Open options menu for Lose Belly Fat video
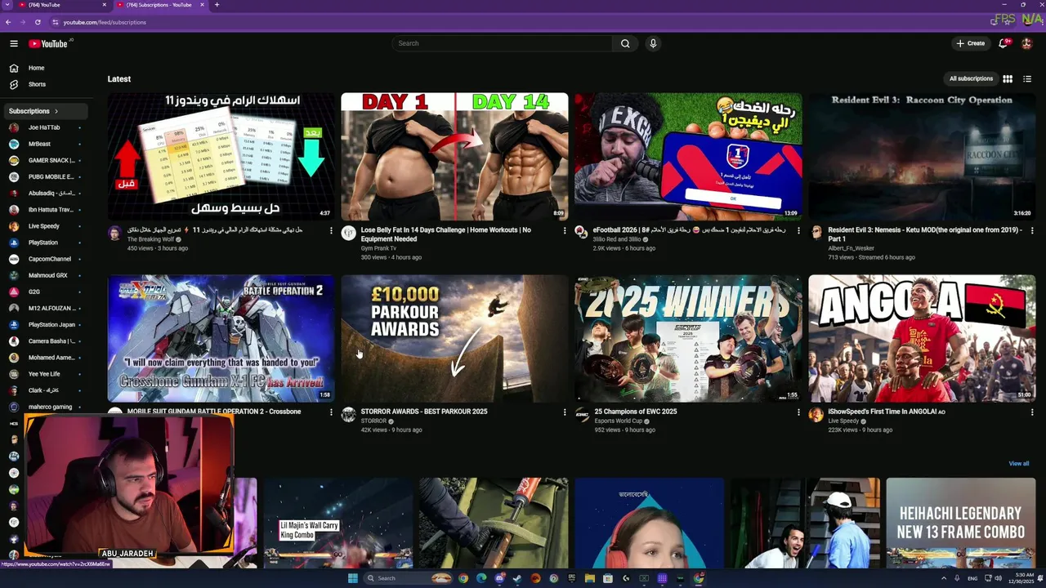 tap(565, 231)
